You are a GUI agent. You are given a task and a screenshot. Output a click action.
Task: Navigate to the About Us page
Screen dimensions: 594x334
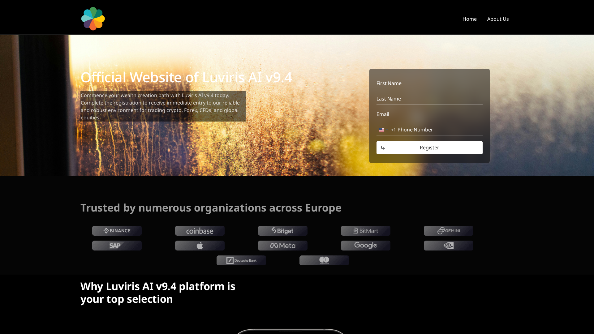(497, 19)
